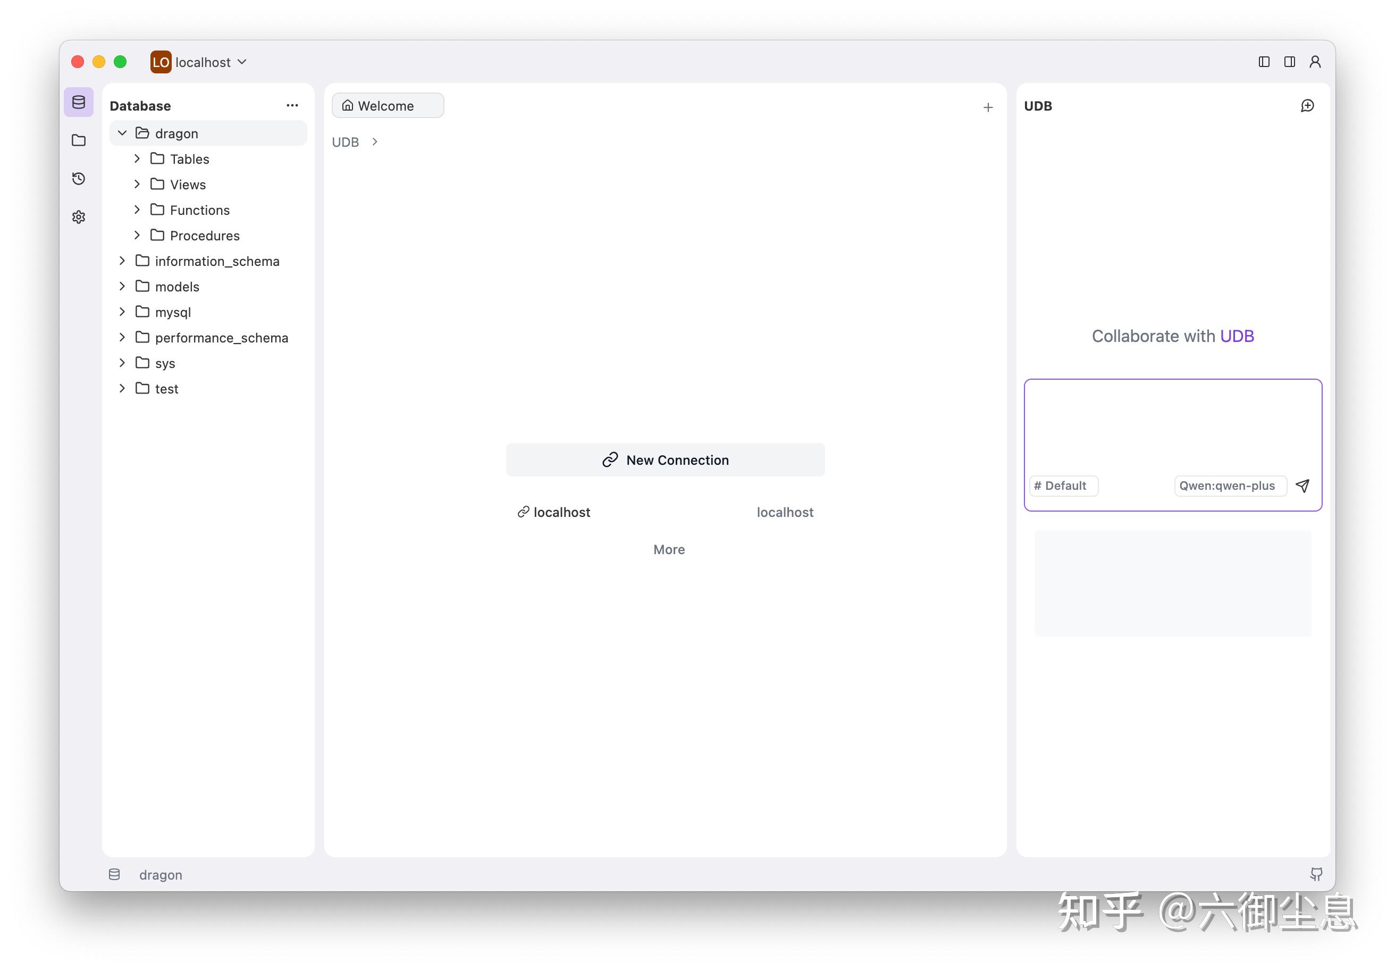Viewport: 1395px width, 970px height.
Task: Toggle the right UDB panel visibility
Action: 1289,61
